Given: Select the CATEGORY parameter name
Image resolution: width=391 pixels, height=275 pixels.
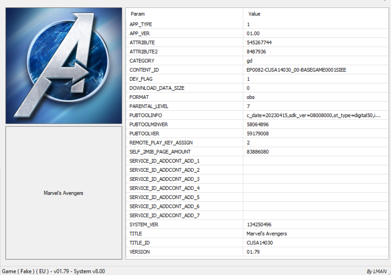Looking at the screenshot, I should 142,61.
